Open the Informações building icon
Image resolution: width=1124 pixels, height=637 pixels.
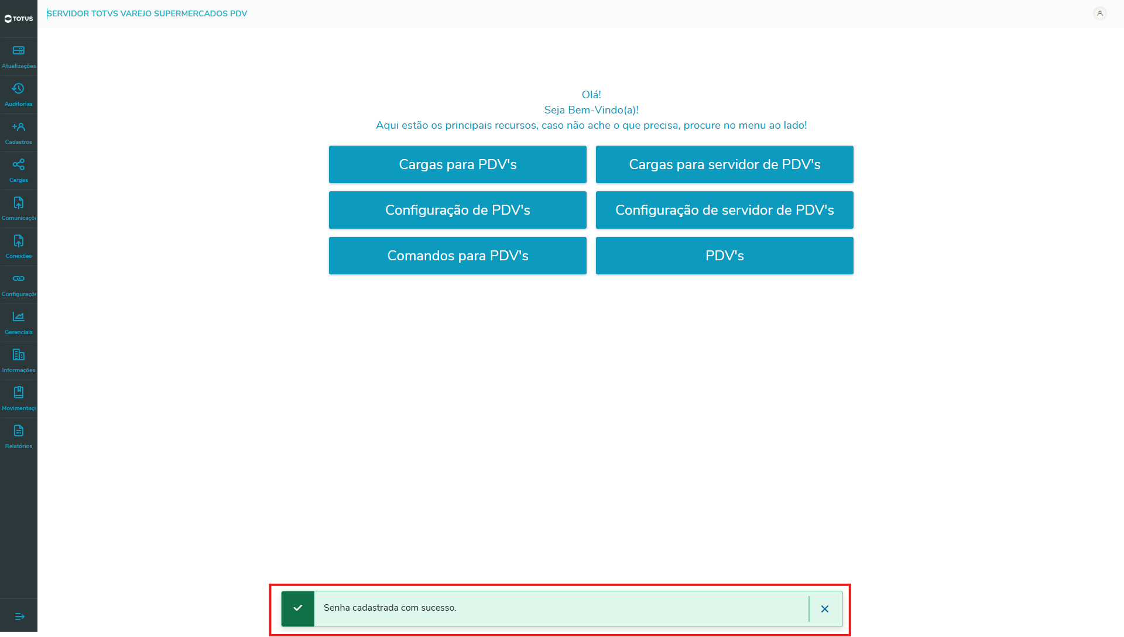click(19, 355)
